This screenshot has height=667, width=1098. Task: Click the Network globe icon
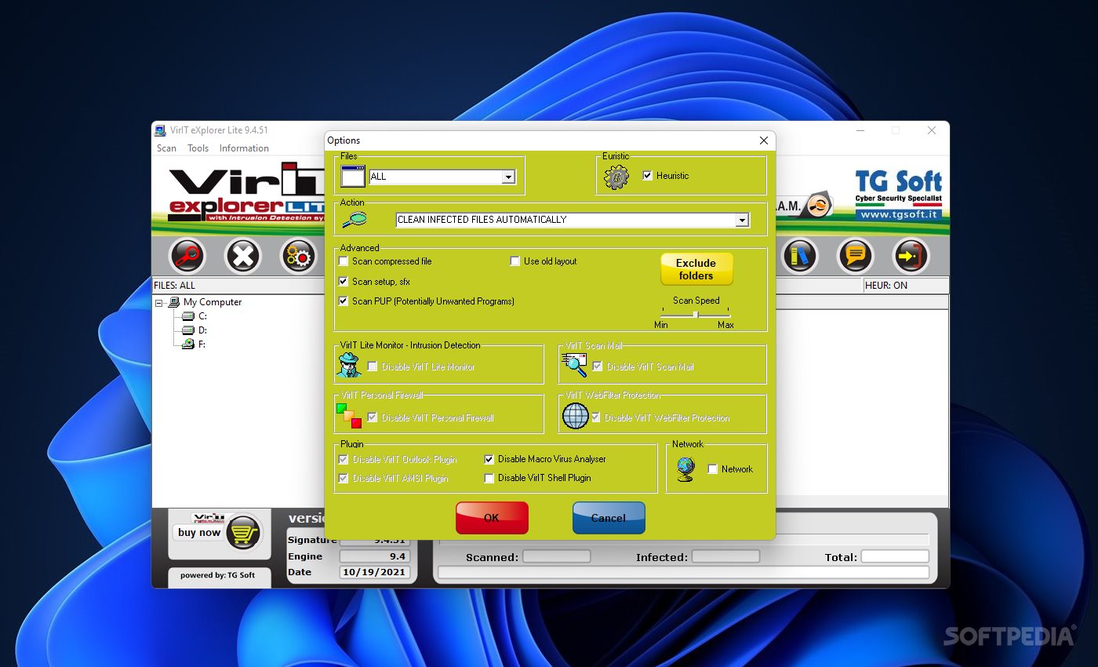click(685, 468)
